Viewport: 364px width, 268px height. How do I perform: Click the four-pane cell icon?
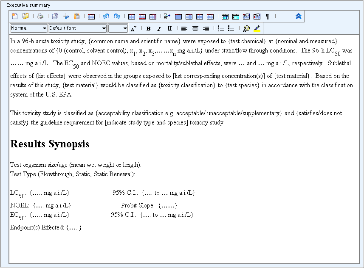(x=210, y=17)
